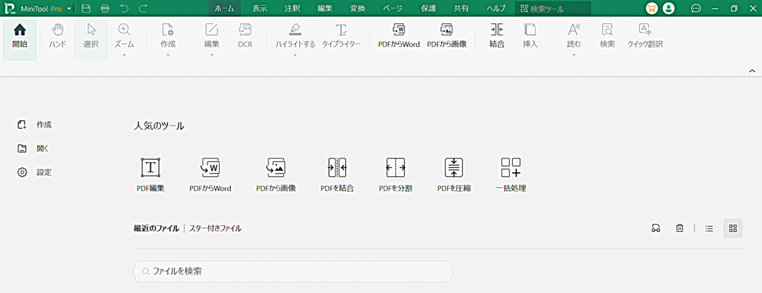
Task: Open the PDFを結合 tool
Action: (x=337, y=175)
